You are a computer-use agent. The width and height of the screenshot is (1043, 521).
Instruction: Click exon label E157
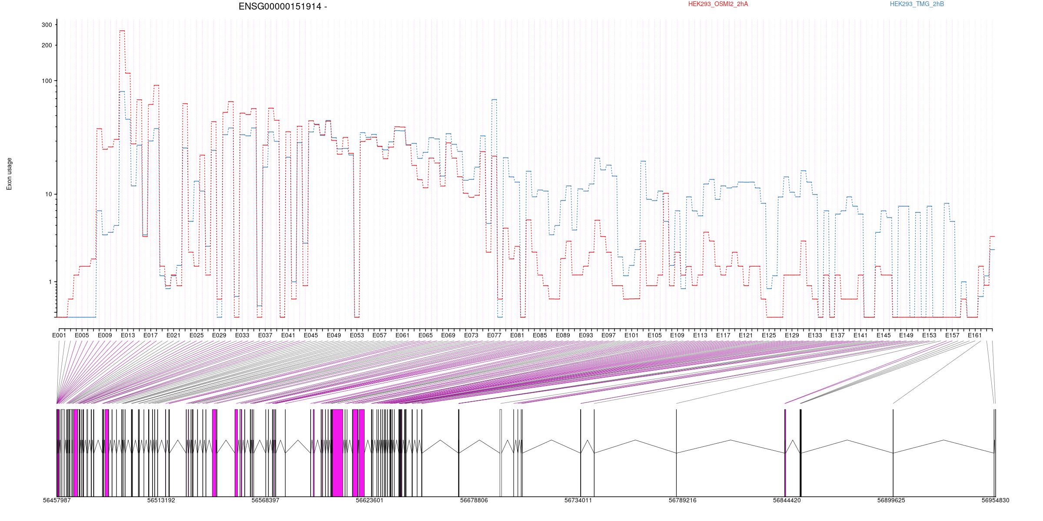click(952, 335)
